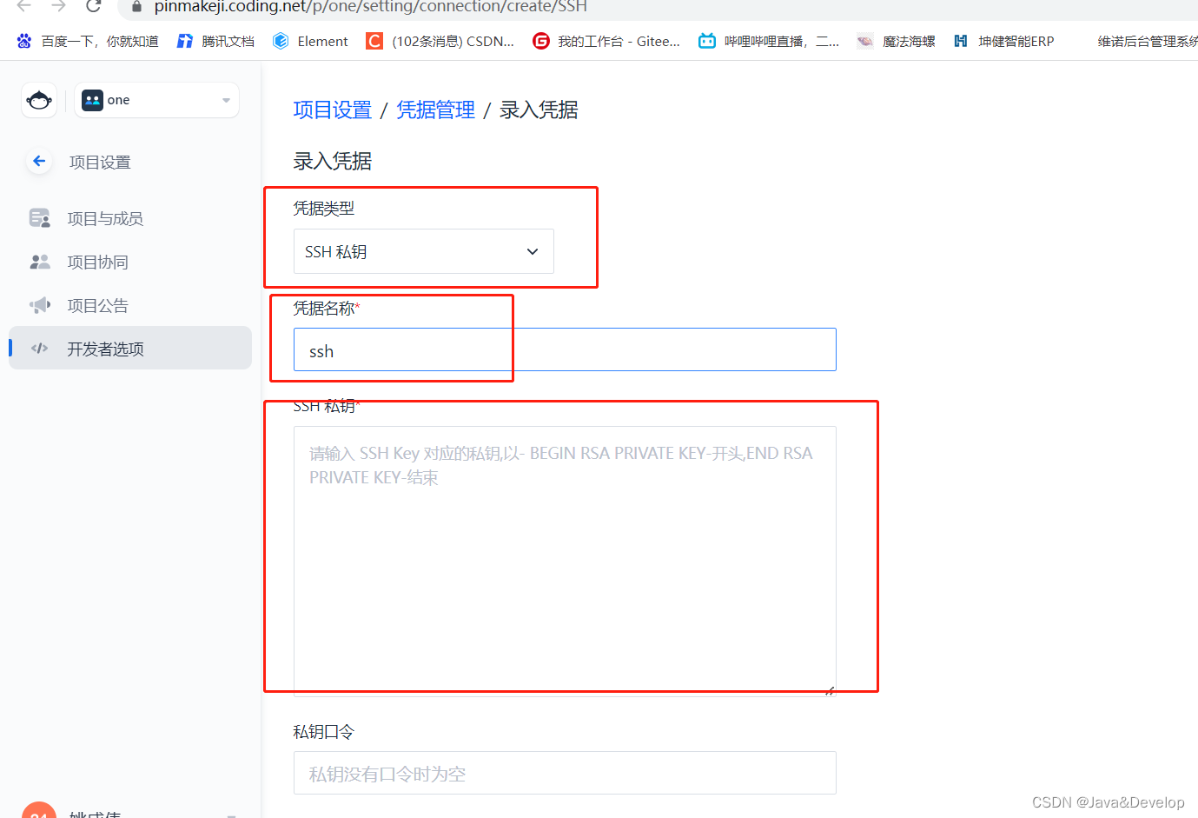Open the 凭据类型 SSH 私钥 dropdown
1198x818 pixels.
click(424, 251)
